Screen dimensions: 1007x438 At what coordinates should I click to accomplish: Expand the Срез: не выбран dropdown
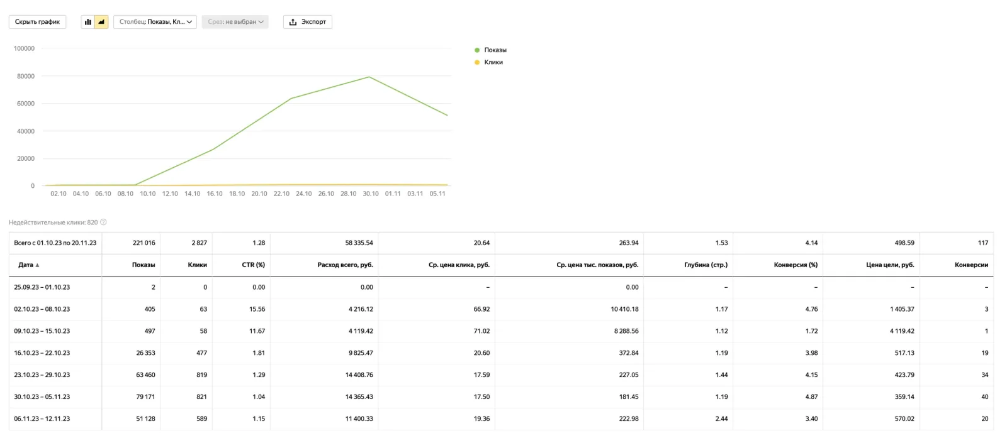click(235, 22)
